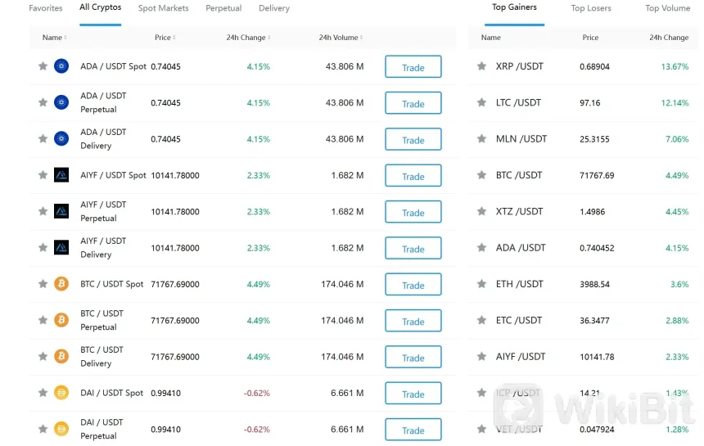Viewport: 704px width, 446px height.
Task: Sort by 24h Volume column header
Action: click(x=341, y=38)
